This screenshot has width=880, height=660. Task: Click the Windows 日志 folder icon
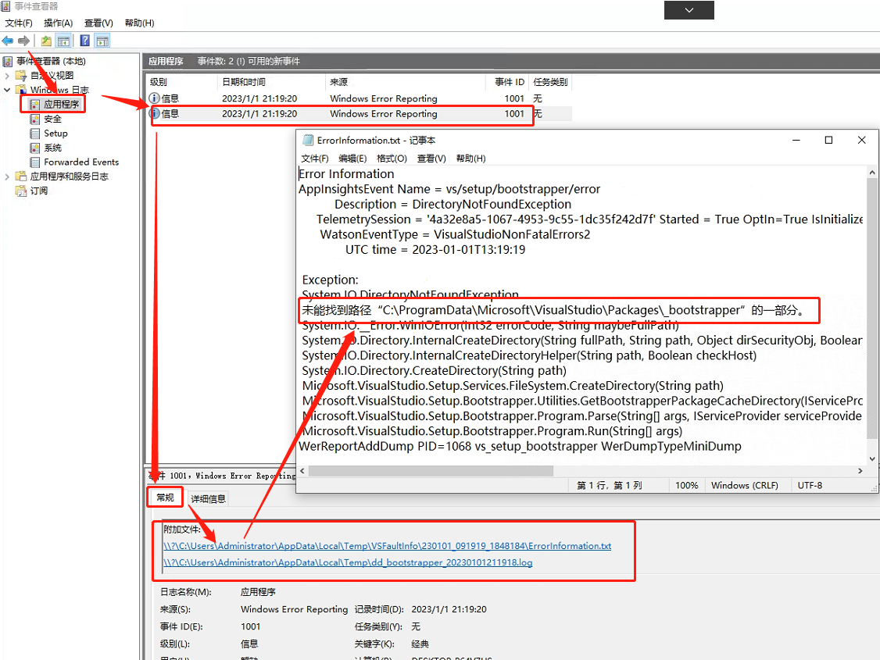(21, 90)
